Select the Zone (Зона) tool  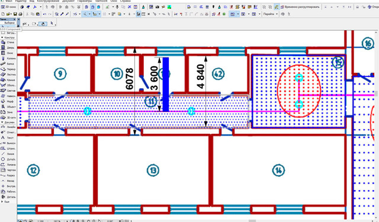[8, 112]
